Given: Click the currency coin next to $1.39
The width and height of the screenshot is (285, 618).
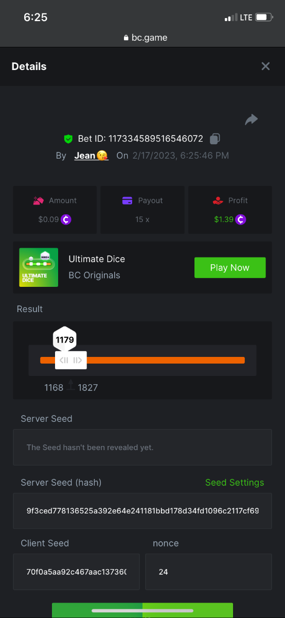Looking at the screenshot, I should click(x=241, y=219).
